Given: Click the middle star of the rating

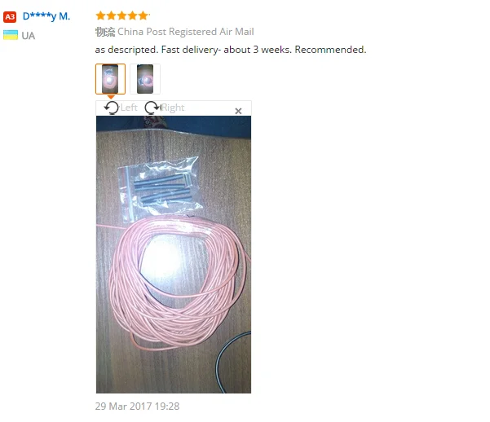Looking at the screenshot, I should [121, 15].
